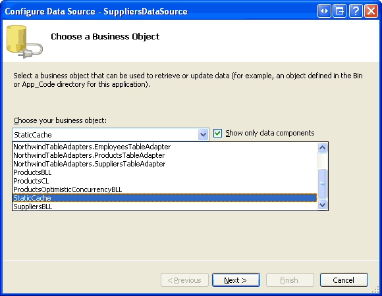Select NorthwindTableAdapters.EmployeesTableAdapter from list
382x296 pixels.
click(x=165, y=147)
